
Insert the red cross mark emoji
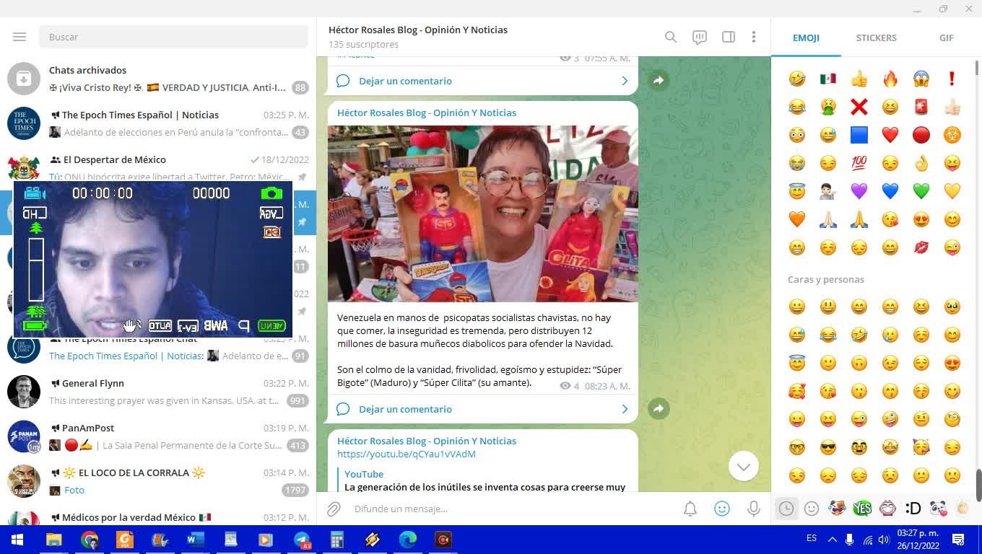(859, 107)
